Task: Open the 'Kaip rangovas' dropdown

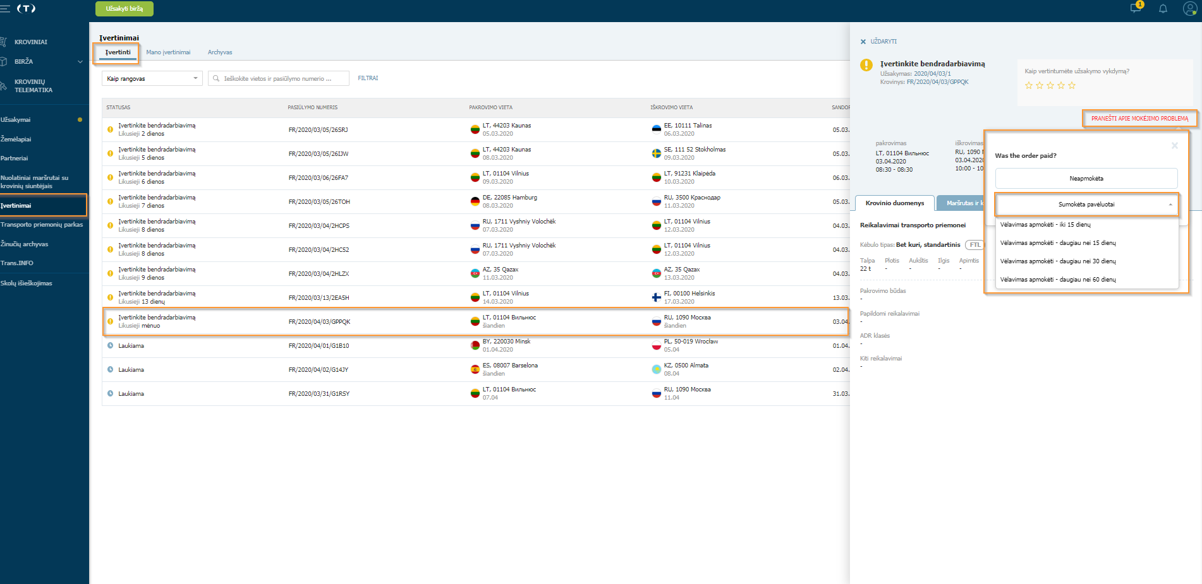Action: 152,78
